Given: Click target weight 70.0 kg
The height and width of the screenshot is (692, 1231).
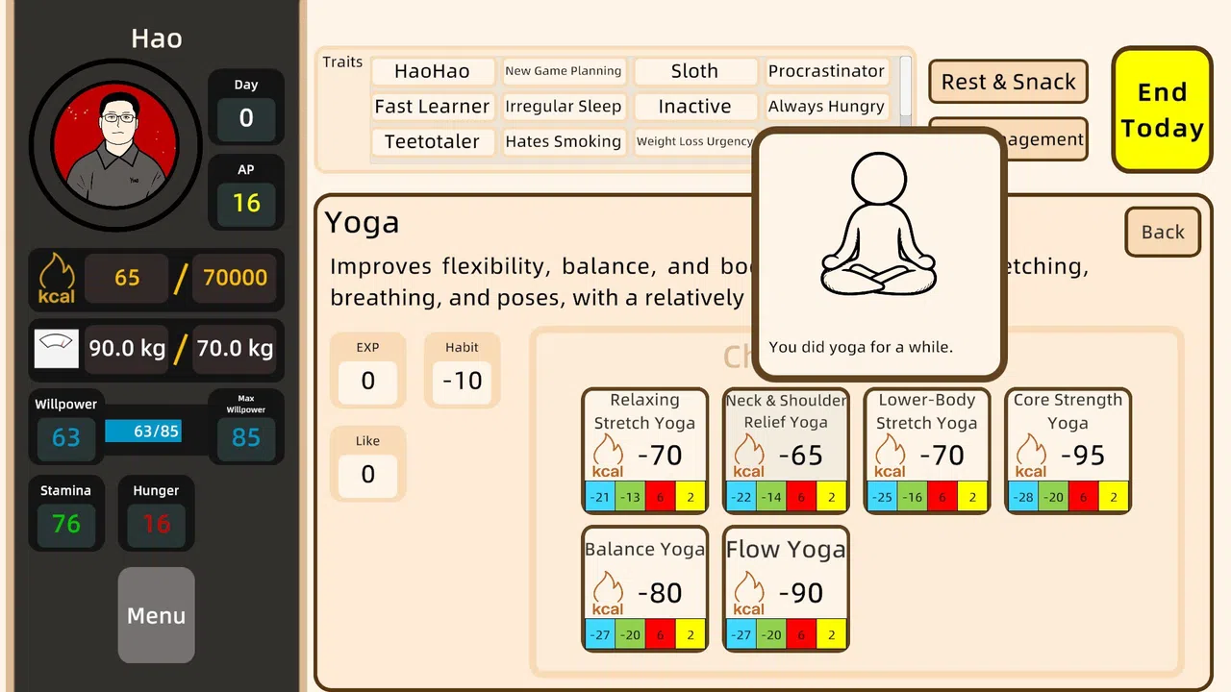Looking at the screenshot, I should pyautogui.click(x=236, y=348).
